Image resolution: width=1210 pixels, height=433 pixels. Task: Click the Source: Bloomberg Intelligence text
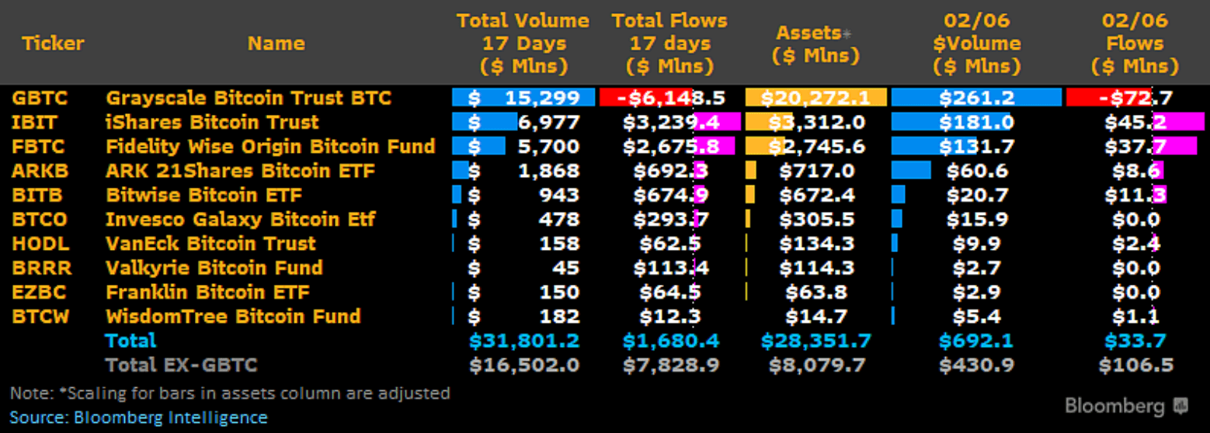click(139, 417)
